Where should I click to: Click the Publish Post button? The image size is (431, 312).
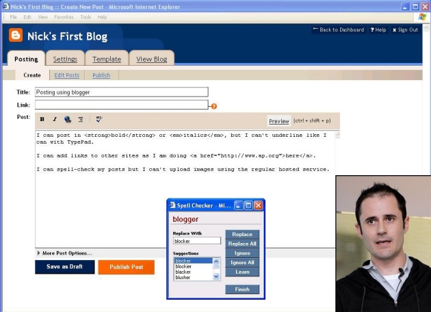[x=126, y=267]
